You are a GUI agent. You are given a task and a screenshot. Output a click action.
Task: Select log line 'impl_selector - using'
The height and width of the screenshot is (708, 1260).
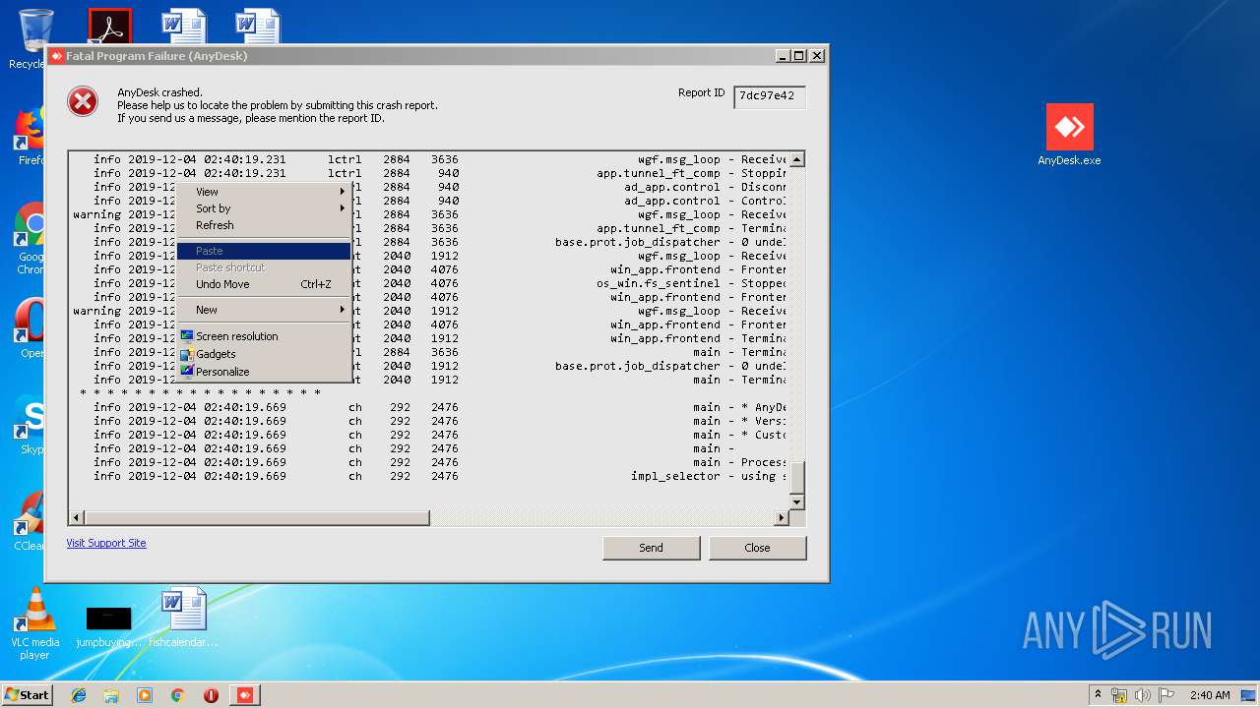429,476
